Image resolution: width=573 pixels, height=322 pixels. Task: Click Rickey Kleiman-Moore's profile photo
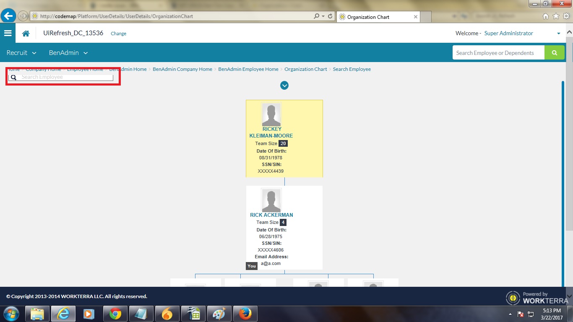(x=271, y=114)
